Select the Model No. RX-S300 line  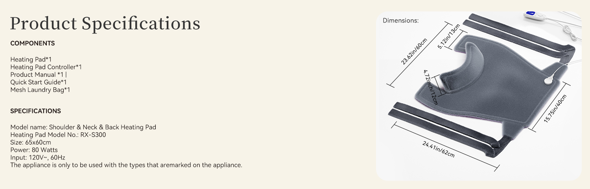point(58,135)
